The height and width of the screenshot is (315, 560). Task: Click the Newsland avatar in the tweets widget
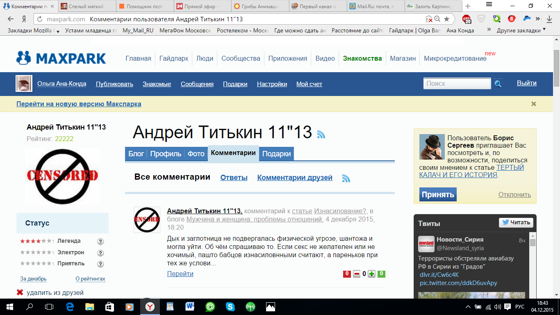(426, 244)
